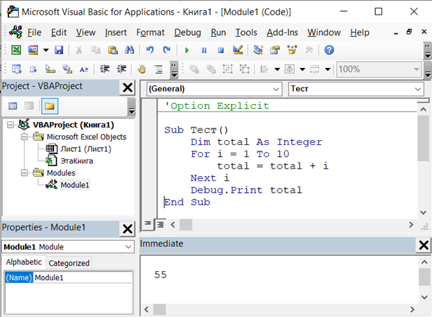Open the Debug menu
The height and width of the screenshot is (317, 432).
pos(188,33)
